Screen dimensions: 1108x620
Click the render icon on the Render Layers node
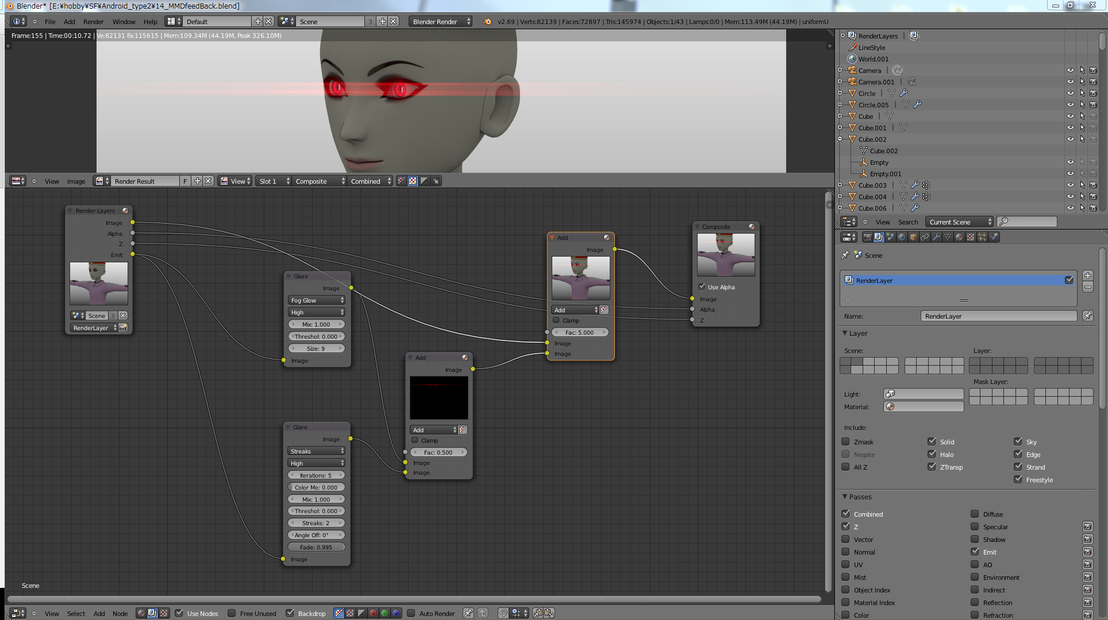(123, 328)
